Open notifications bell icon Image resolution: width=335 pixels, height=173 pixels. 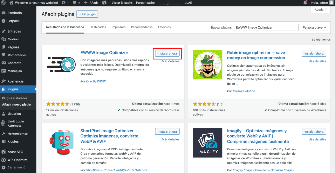click(305, 3)
